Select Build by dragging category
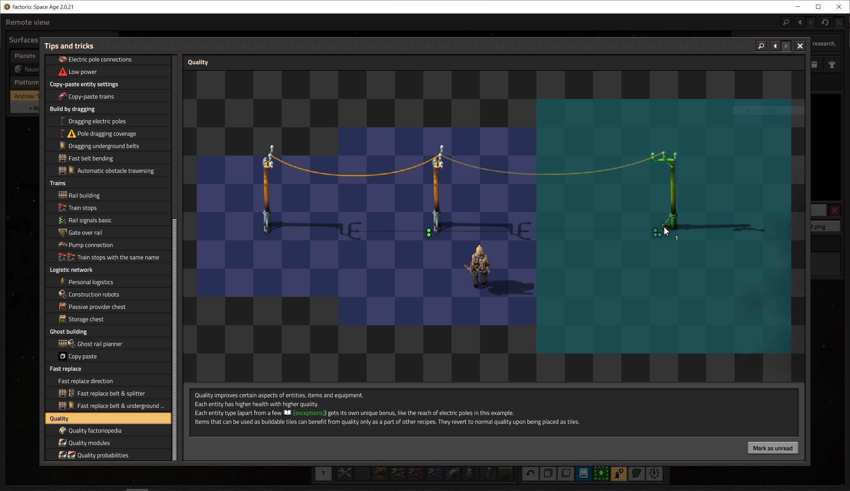 tap(108, 109)
